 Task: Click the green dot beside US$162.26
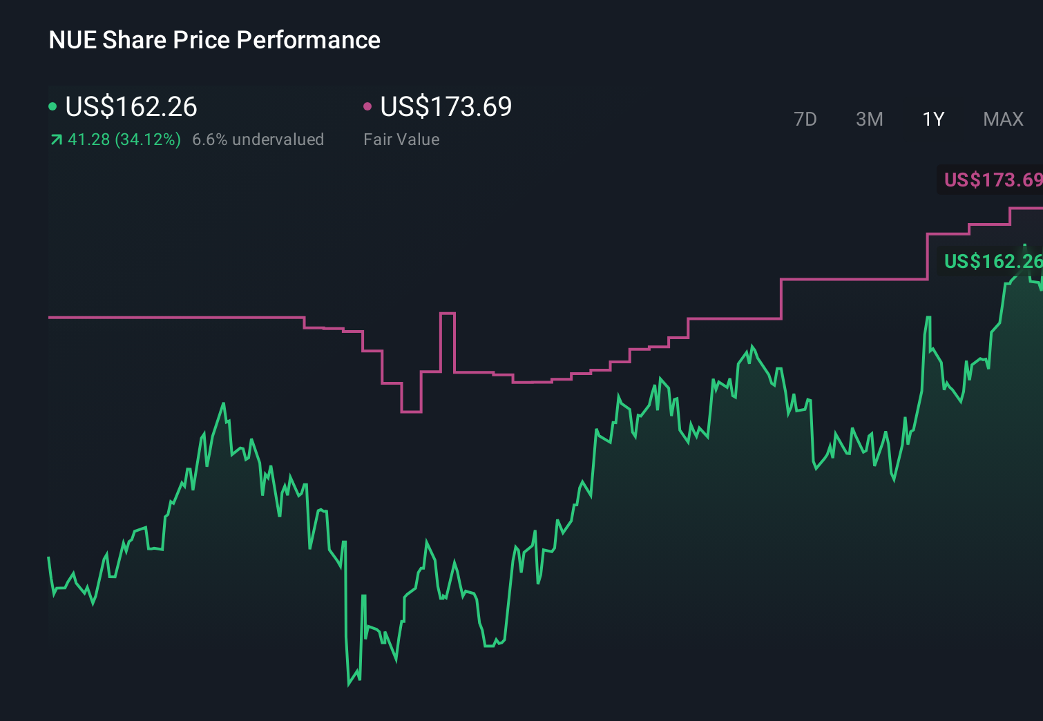pos(52,107)
